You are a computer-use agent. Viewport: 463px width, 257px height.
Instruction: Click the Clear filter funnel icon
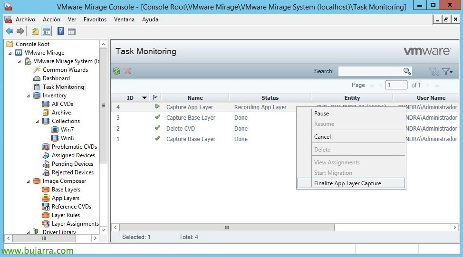point(434,71)
